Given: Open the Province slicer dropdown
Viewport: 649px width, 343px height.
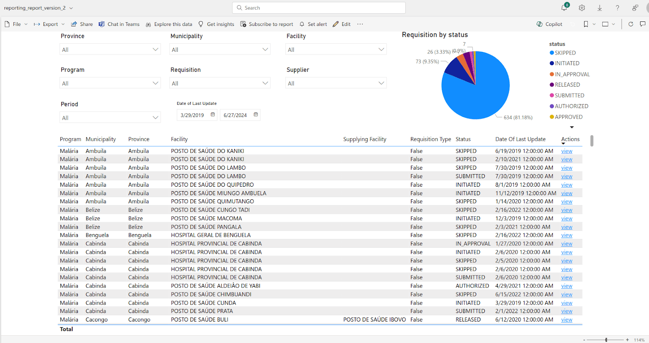Looking at the screenshot, I should 110,49.
